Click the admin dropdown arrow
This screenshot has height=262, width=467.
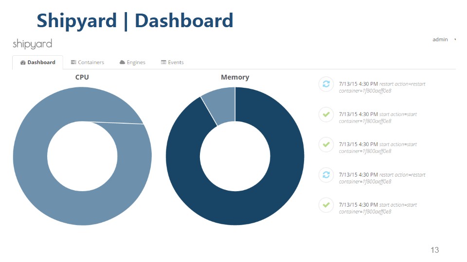(x=455, y=39)
